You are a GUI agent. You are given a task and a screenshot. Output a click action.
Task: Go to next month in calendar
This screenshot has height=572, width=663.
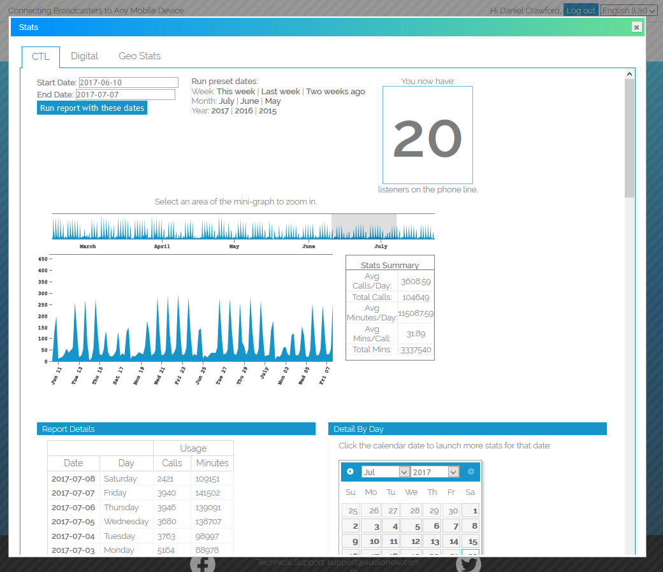(x=470, y=471)
